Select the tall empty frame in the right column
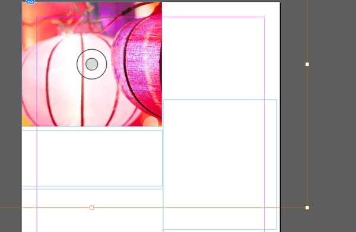 (x=220, y=164)
